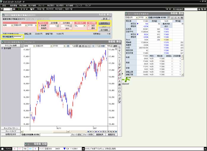Image resolution: width=207 pixels, height=151 pixels.
Task: Select the arrow pointer tool in chart toolbar
Action: 119,47
